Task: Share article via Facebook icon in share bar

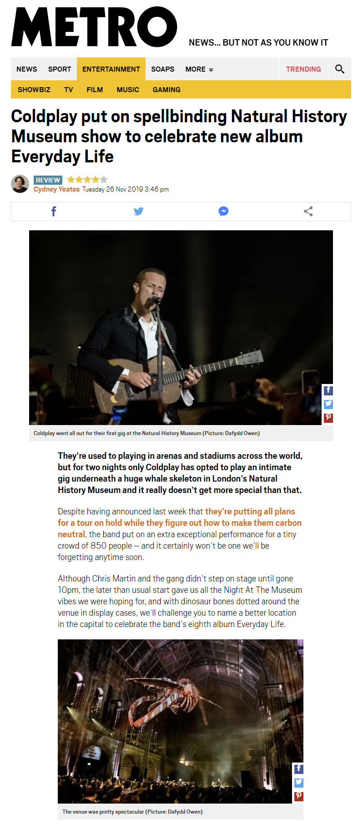Action: click(x=54, y=211)
